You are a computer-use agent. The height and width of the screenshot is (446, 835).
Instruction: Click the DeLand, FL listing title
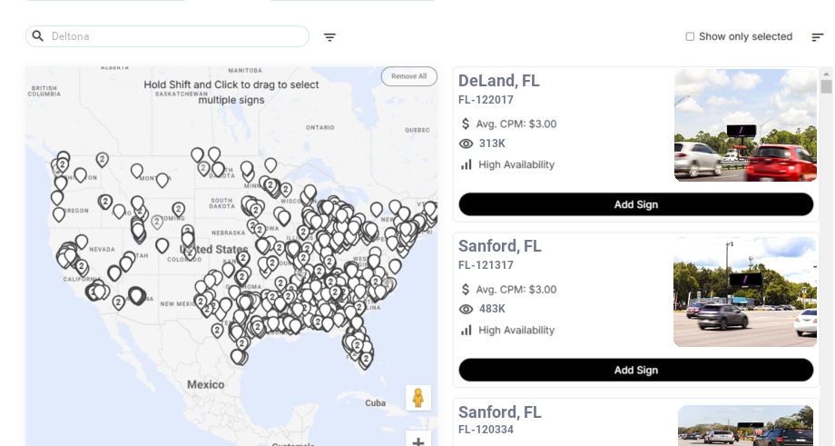499,81
